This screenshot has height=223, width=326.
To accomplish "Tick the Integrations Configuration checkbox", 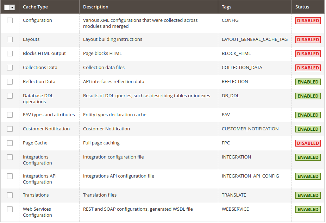I will click(10, 157).
